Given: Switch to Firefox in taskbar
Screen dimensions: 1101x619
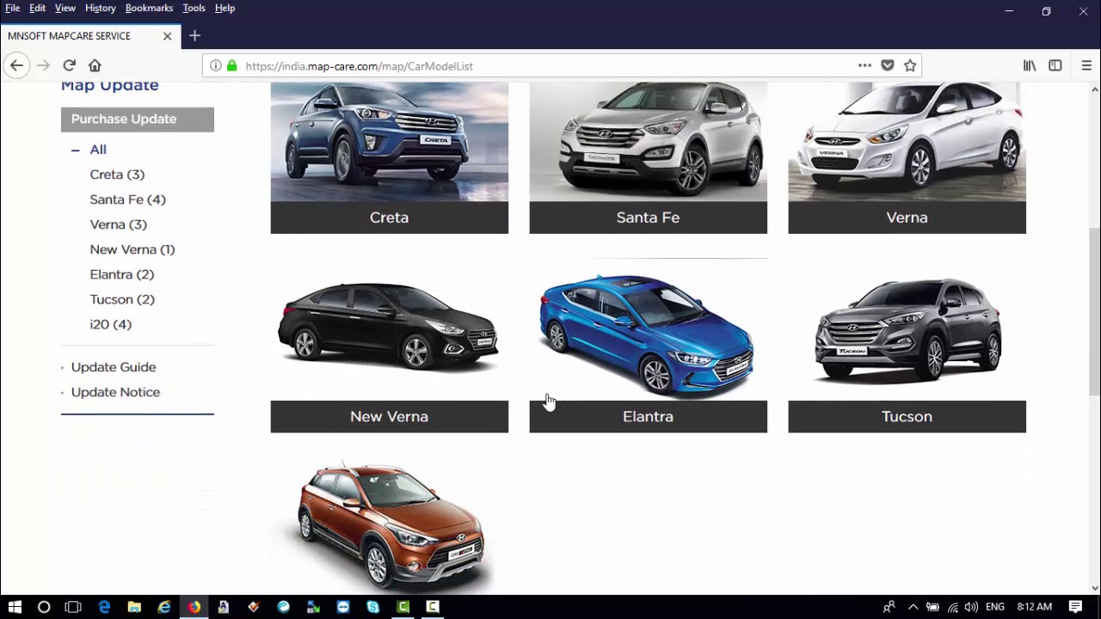Looking at the screenshot, I should pyautogui.click(x=194, y=607).
